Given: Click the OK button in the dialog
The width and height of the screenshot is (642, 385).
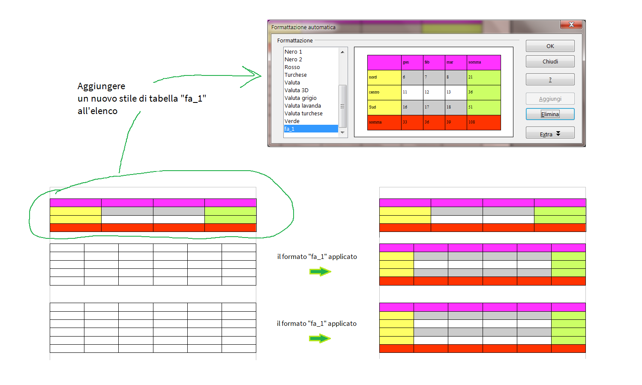Looking at the screenshot, I should pyautogui.click(x=550, y=46).
